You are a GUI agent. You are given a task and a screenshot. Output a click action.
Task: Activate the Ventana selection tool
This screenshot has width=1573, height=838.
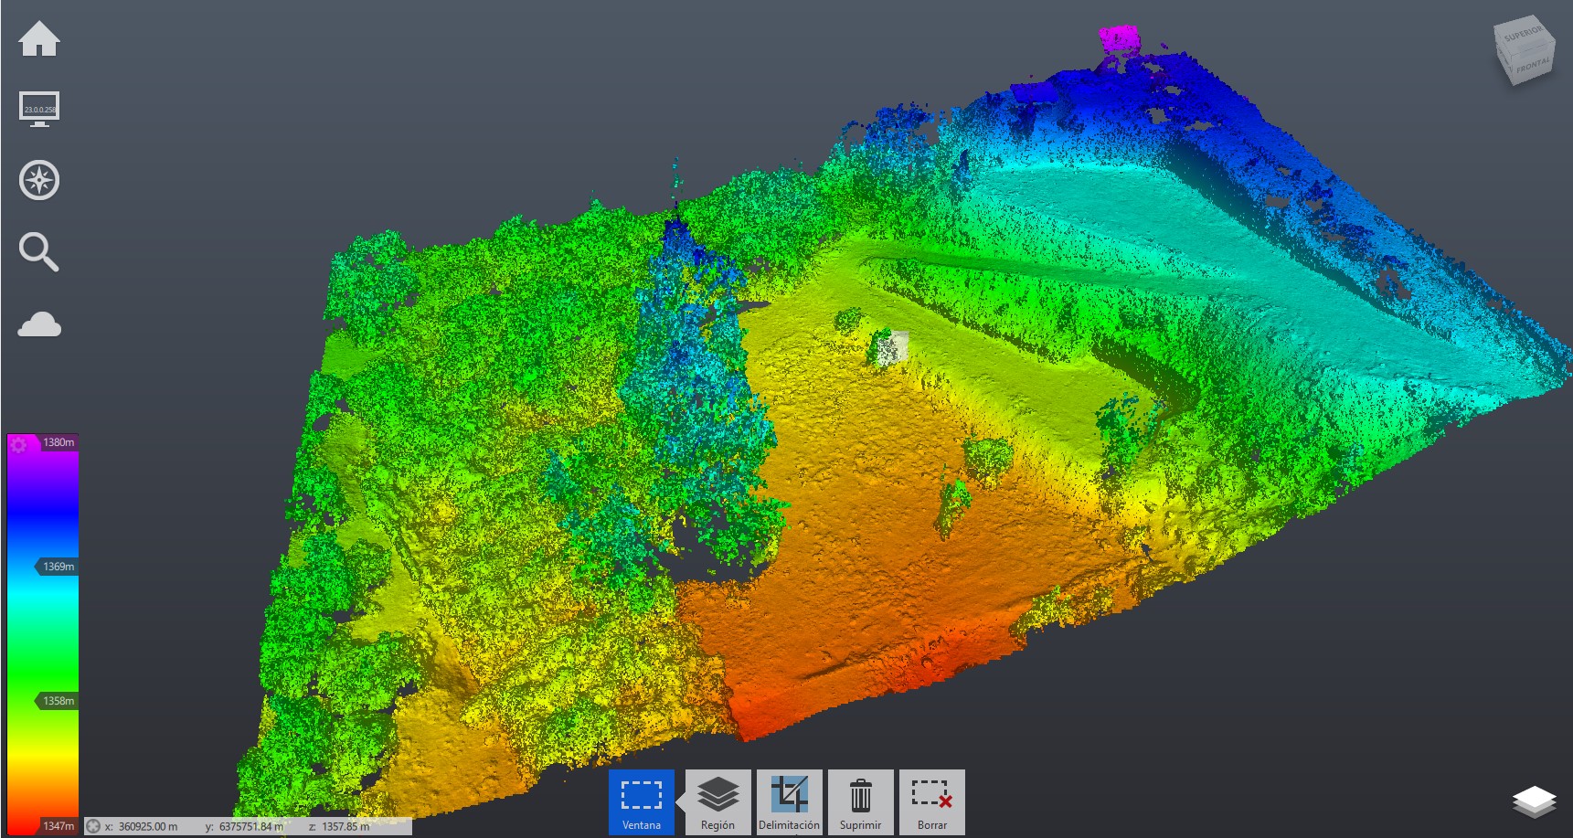click(642, 801)
